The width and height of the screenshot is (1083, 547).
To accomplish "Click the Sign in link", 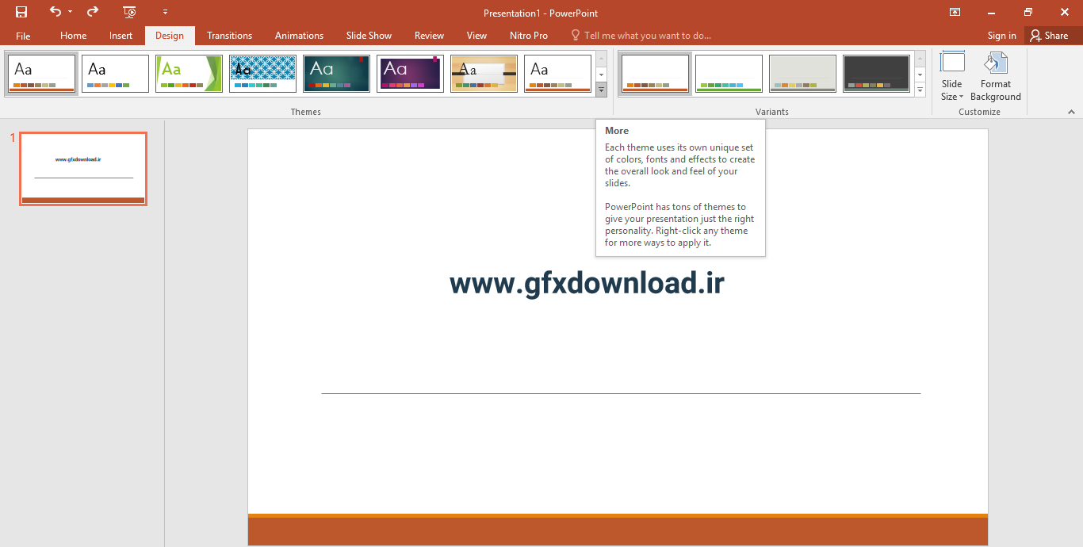I will tap(1001, 36).
